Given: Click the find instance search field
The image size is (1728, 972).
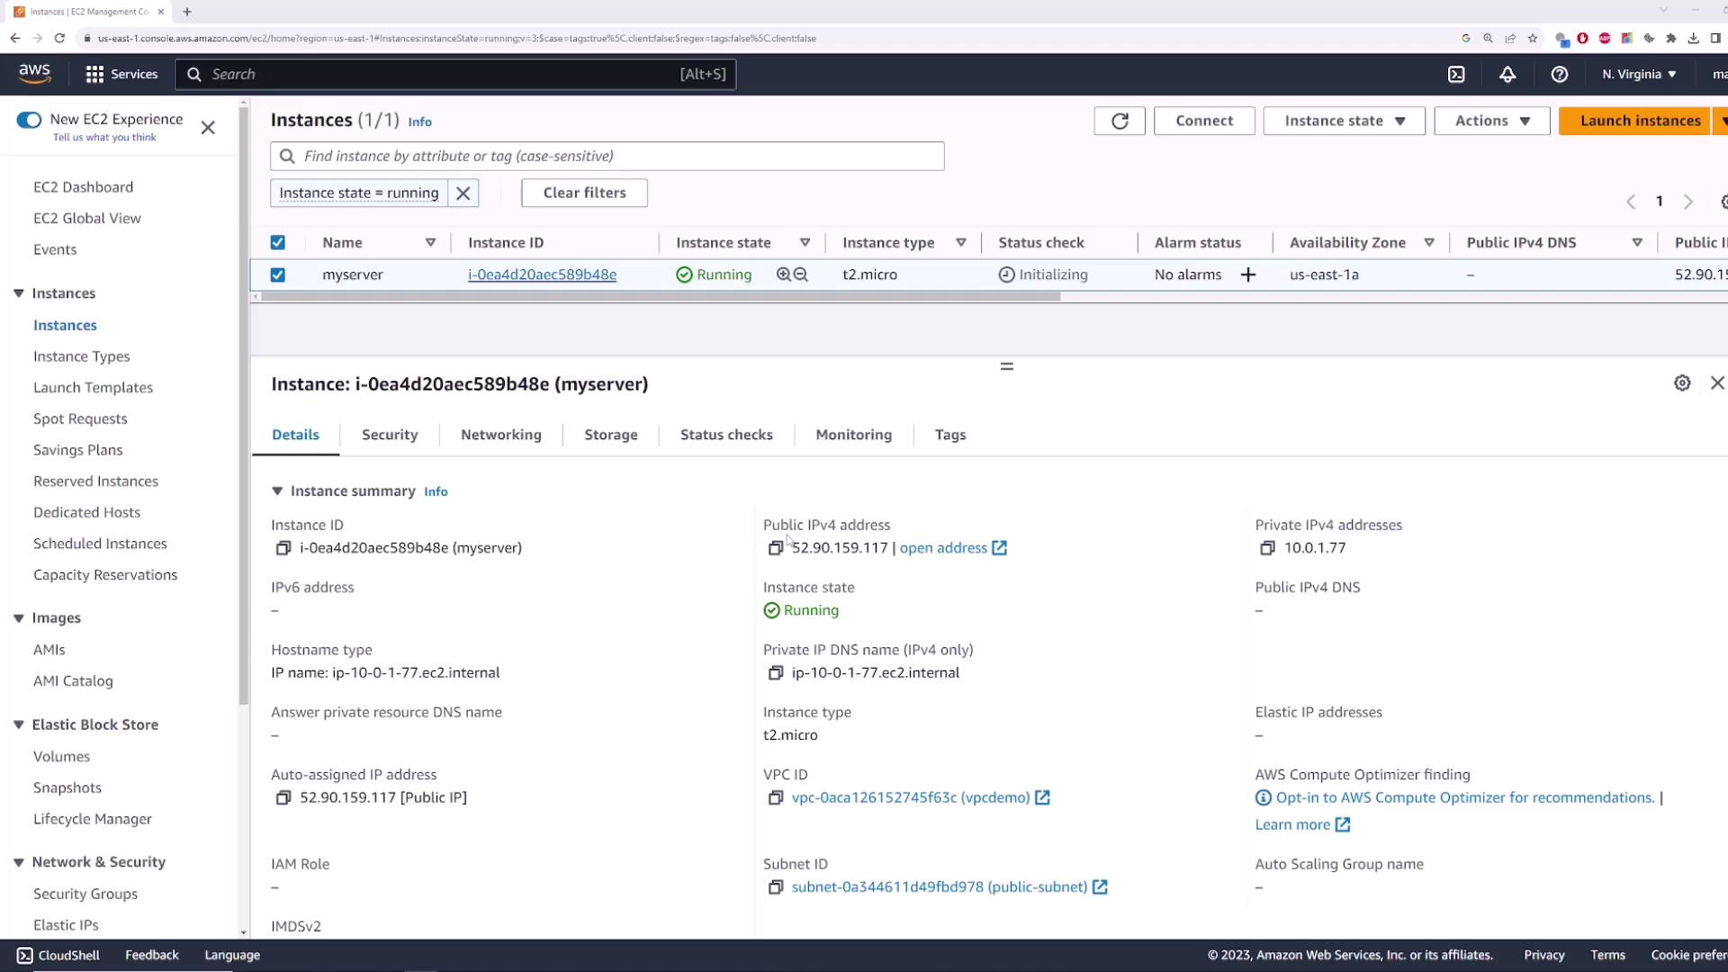Looking at the screenshot, I should pos(607,156).
